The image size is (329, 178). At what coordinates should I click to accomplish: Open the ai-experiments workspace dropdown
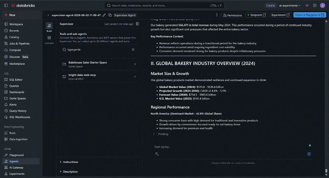[x=290, y=5]
